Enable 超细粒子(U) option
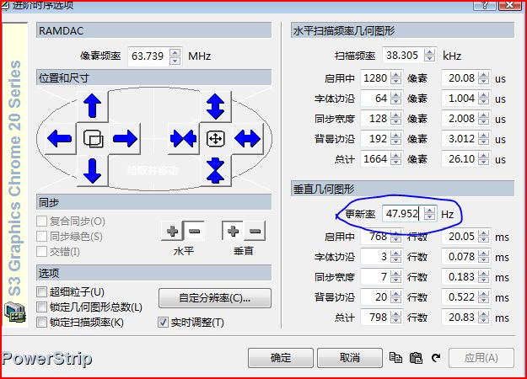527x379 pixels. click(x=41, y=291)
